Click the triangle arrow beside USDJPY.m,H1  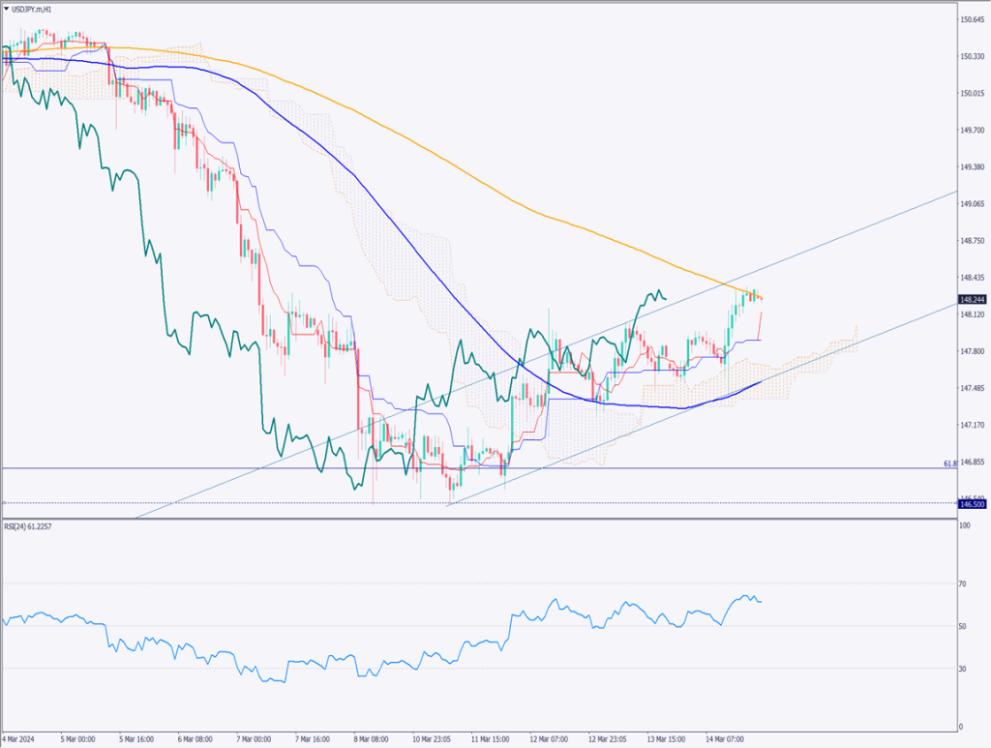pyautogui.click(x=6, y=9)
